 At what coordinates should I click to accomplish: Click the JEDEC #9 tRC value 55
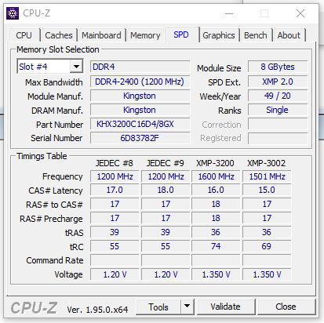coord(166,246)
